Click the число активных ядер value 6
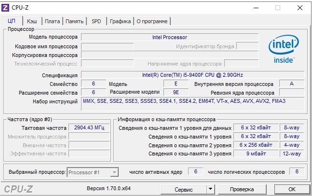This screenshot has width=312, height=196. [196, 171]
